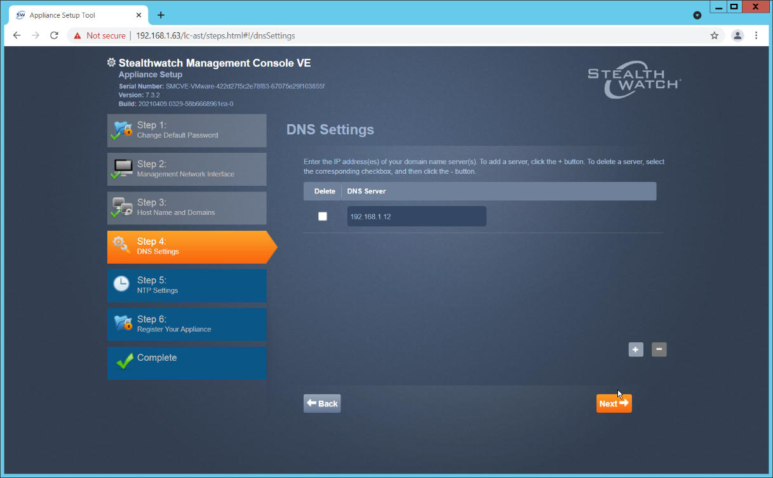
Task: Check the Delete checkbox for DNS server 192.168.1.12
Action: pyautogui.click(x=323, y=216)
